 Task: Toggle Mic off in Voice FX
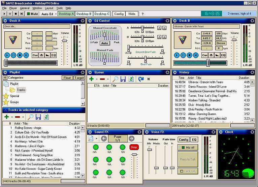pos(188,148)
